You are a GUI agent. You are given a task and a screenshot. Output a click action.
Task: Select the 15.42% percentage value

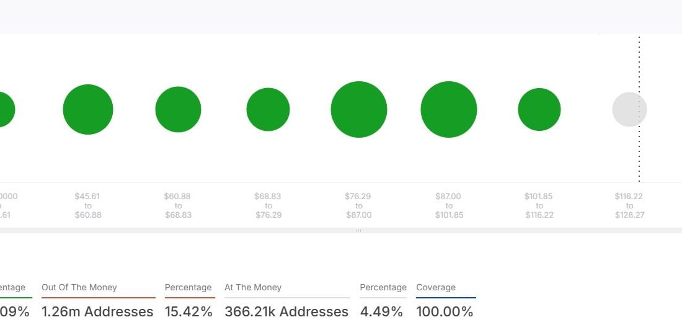click(188, 311)
